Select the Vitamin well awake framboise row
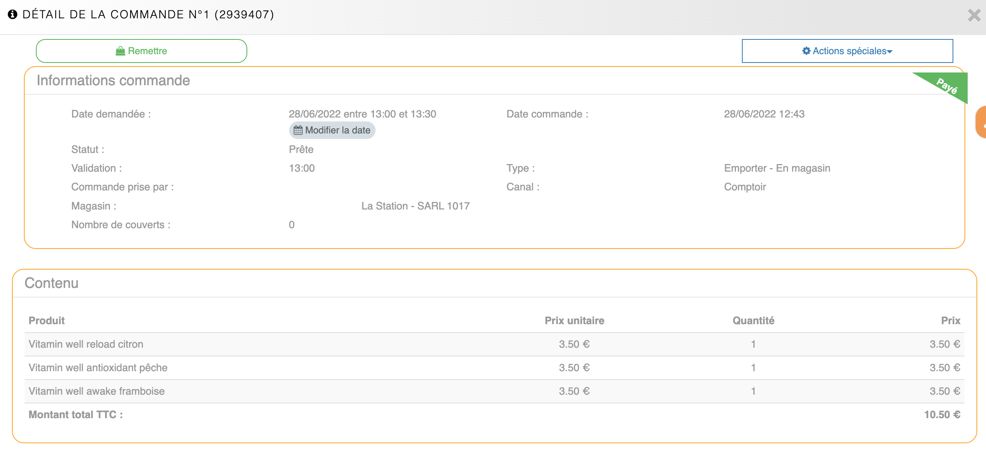Viewport: 986px width, 454px height. pyautogui.click(x=494, y=391)
